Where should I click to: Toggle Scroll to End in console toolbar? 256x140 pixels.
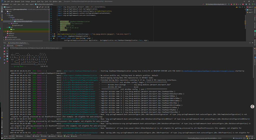[7, 56]
